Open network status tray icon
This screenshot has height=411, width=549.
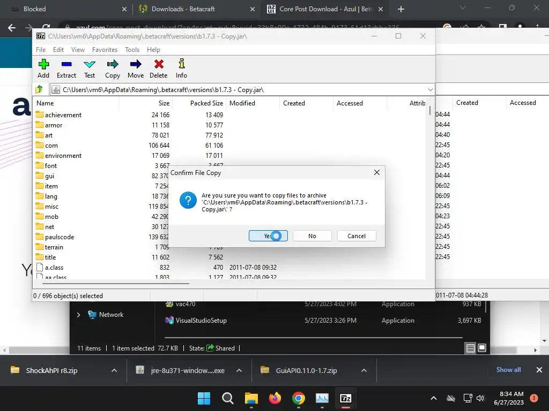[x=468, y=398]
